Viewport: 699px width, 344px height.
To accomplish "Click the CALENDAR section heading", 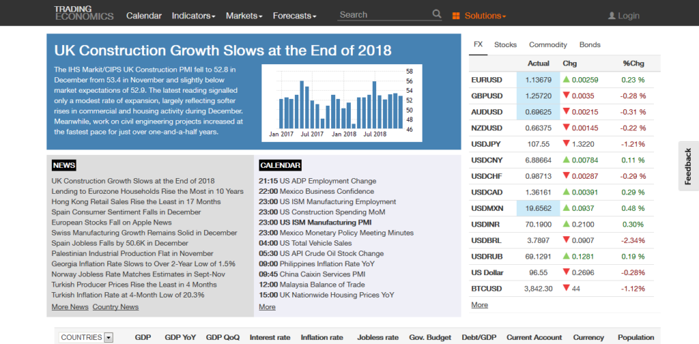I will [280, 165].
